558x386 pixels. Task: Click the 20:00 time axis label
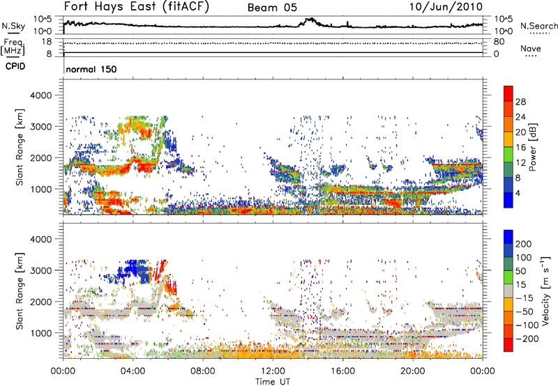point(412,371)
